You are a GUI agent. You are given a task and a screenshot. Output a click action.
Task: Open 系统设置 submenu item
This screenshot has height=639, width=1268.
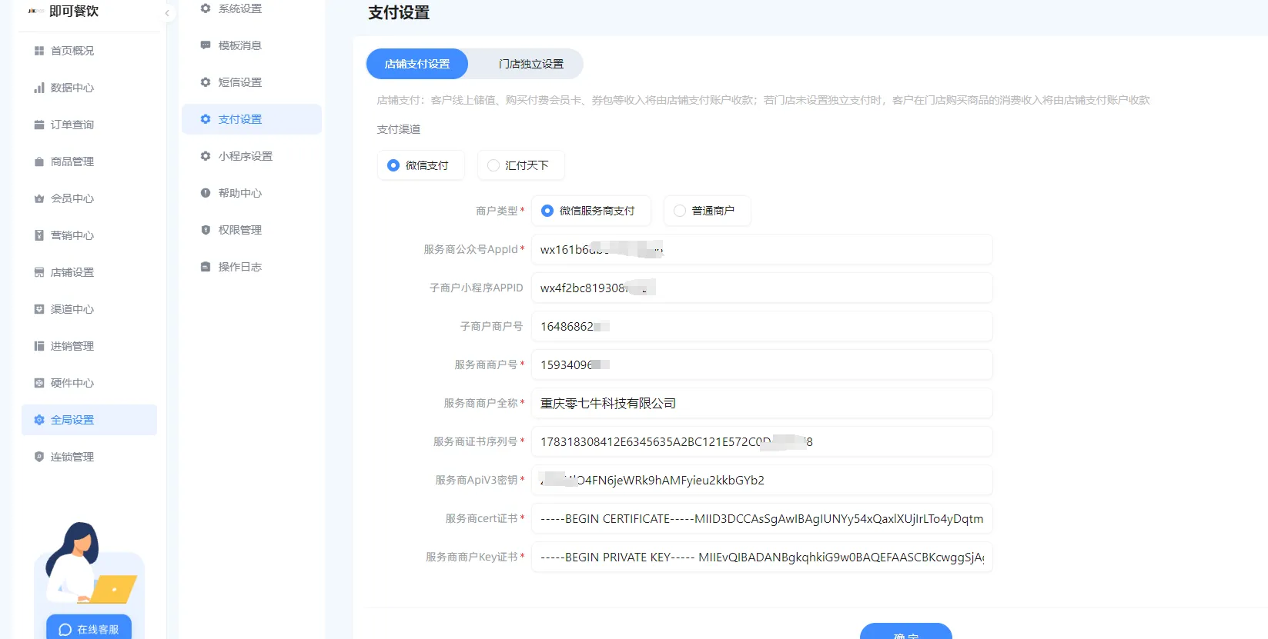pos(252,8)
